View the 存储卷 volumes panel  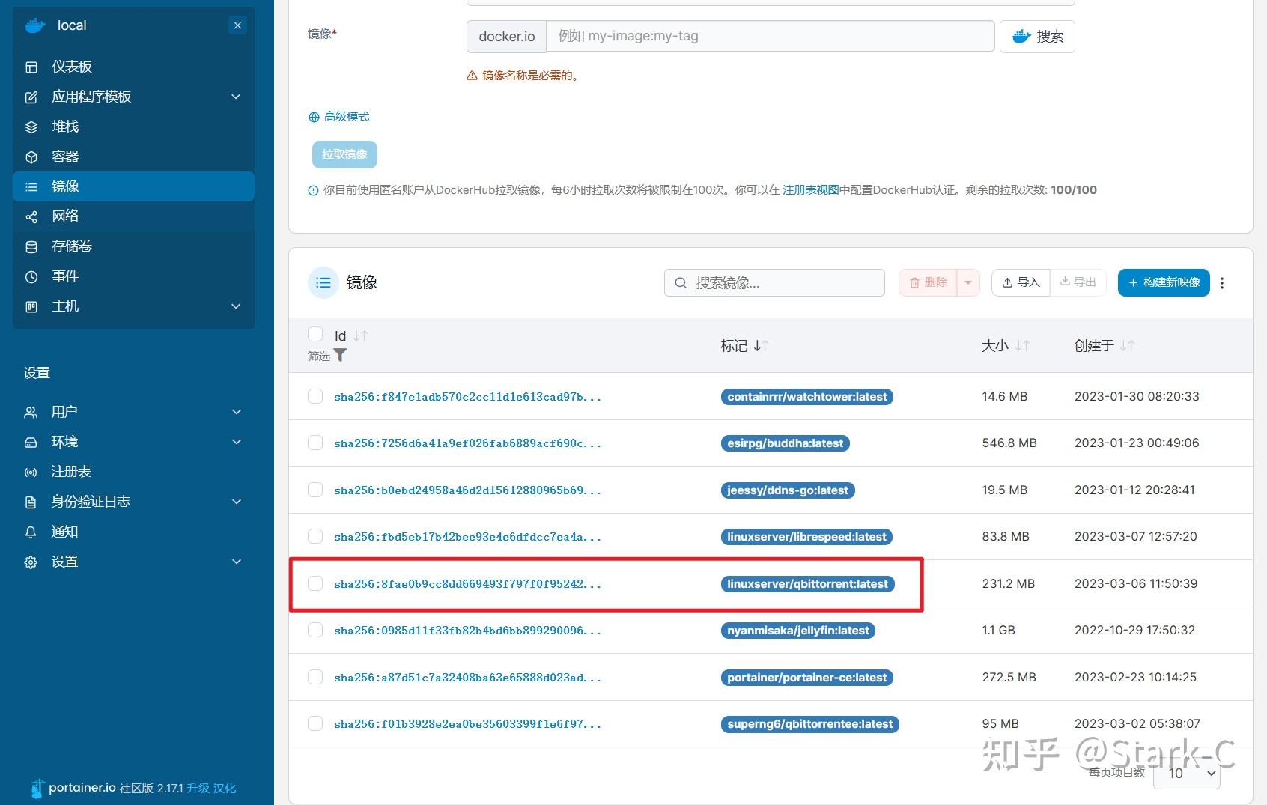pyautogui.click(x=71, y=246)
